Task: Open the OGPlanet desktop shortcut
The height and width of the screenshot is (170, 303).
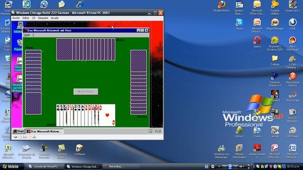Action: click(80, 150)
